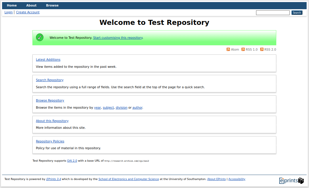309x188 pixels.
Task: Open the About menu item
Action: (x=31, y=6)
